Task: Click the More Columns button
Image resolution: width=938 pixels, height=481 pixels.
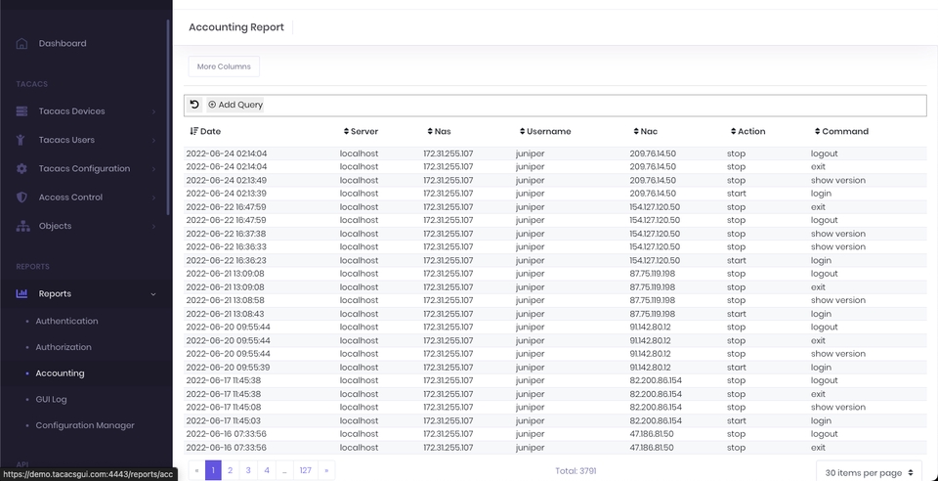Action: coord(224,66)
